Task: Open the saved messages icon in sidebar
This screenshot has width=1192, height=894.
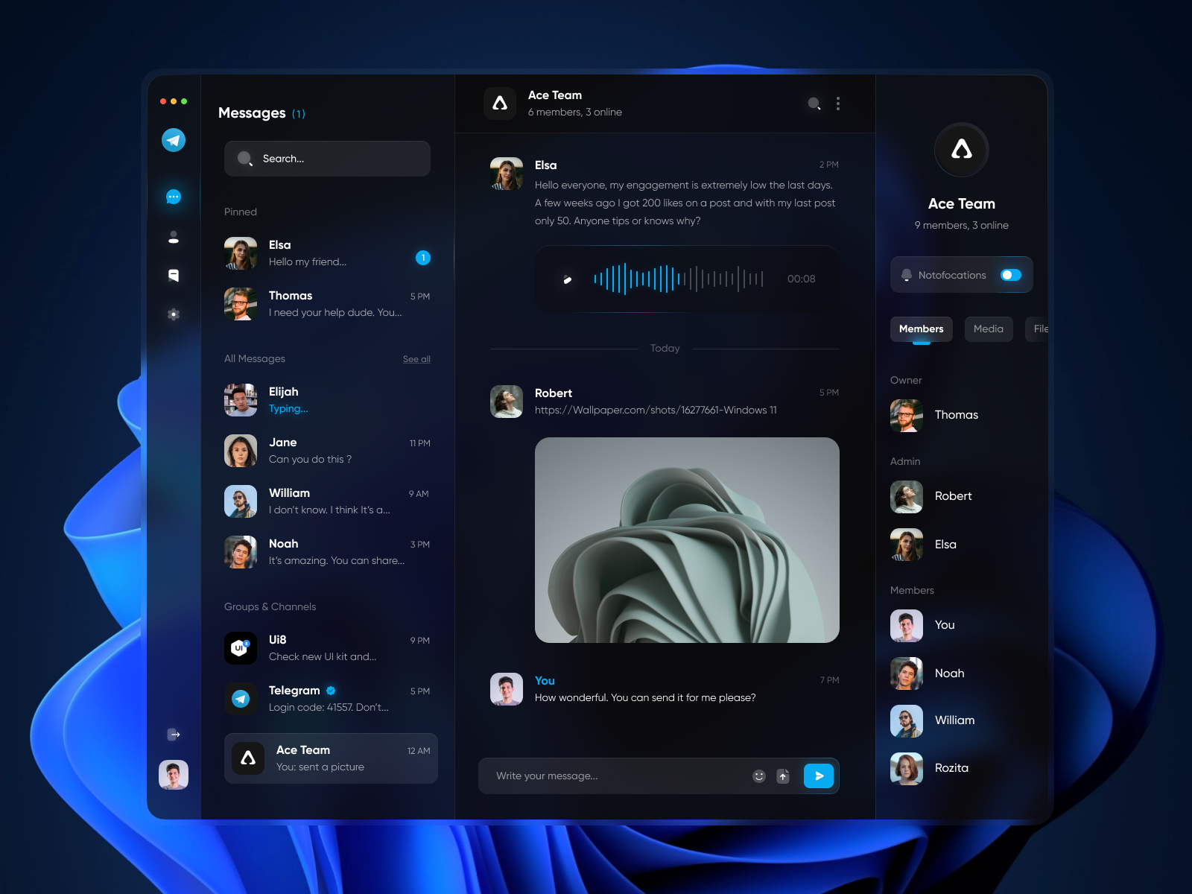Action: [174, 276]
